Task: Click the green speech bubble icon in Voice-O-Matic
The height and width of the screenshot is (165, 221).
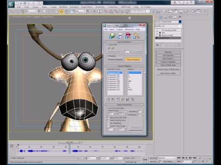Action: click(x=112, y=36)
